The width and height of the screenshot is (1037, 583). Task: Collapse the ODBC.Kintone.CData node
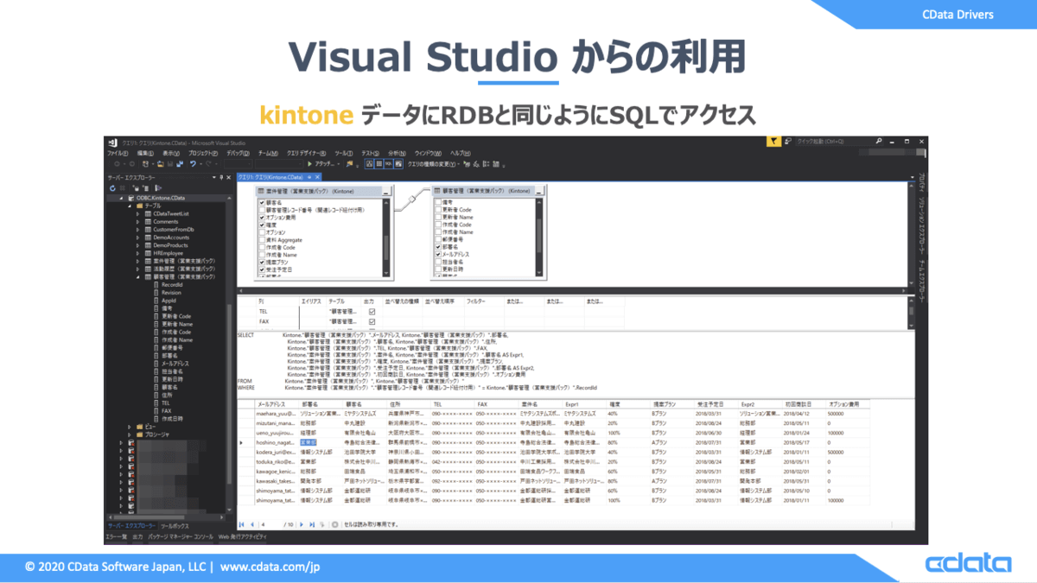point(121,198)
